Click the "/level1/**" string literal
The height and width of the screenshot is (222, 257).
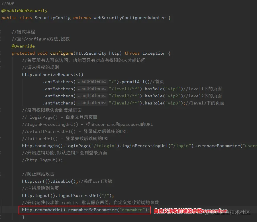click(x=124, y=89)
